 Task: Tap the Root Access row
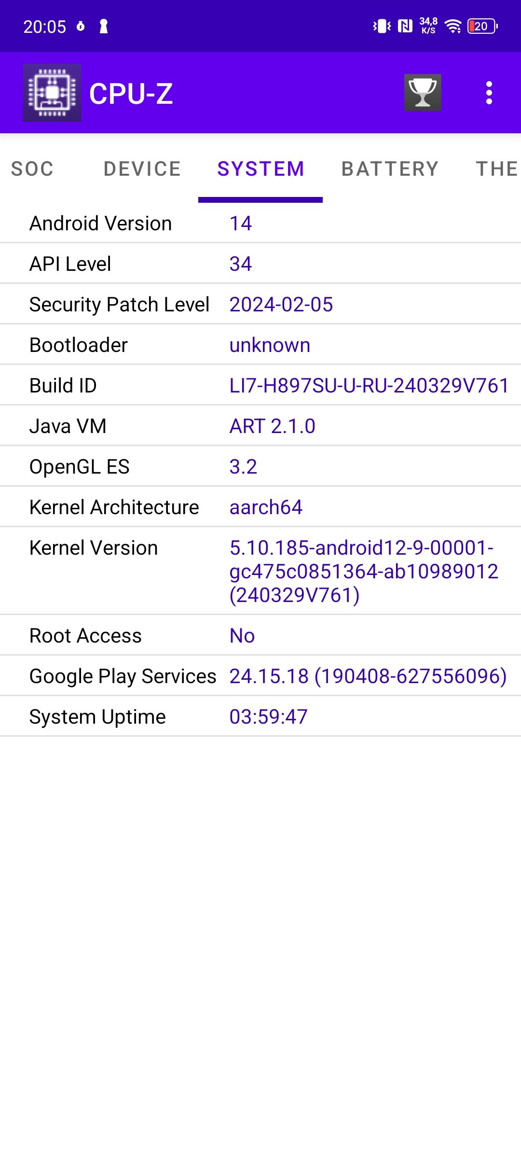260,636
